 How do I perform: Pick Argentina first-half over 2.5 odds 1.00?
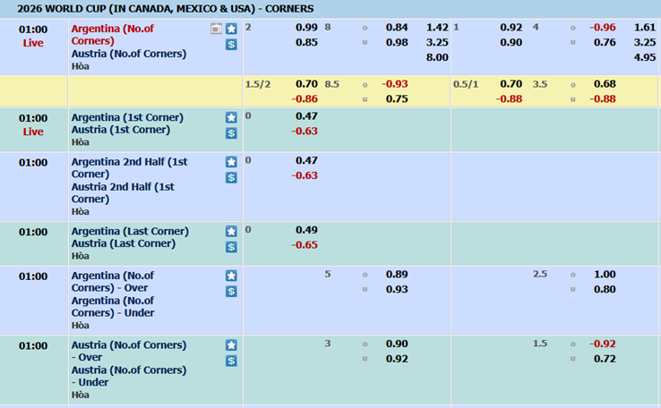(x=605, y=275)
